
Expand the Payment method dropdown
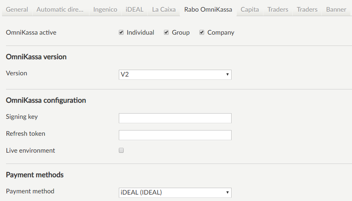pyautogui.click(x=175, y=193)
